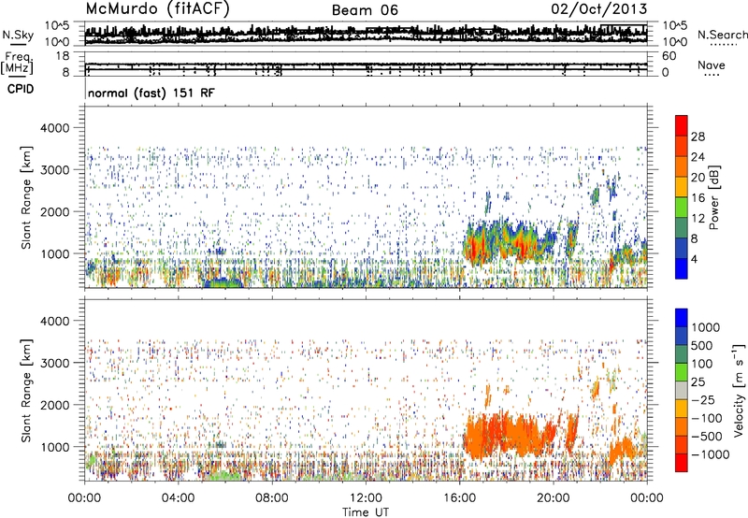Click the frequency trace in the Freq panel
748x518 pixels.
(366, 65)
